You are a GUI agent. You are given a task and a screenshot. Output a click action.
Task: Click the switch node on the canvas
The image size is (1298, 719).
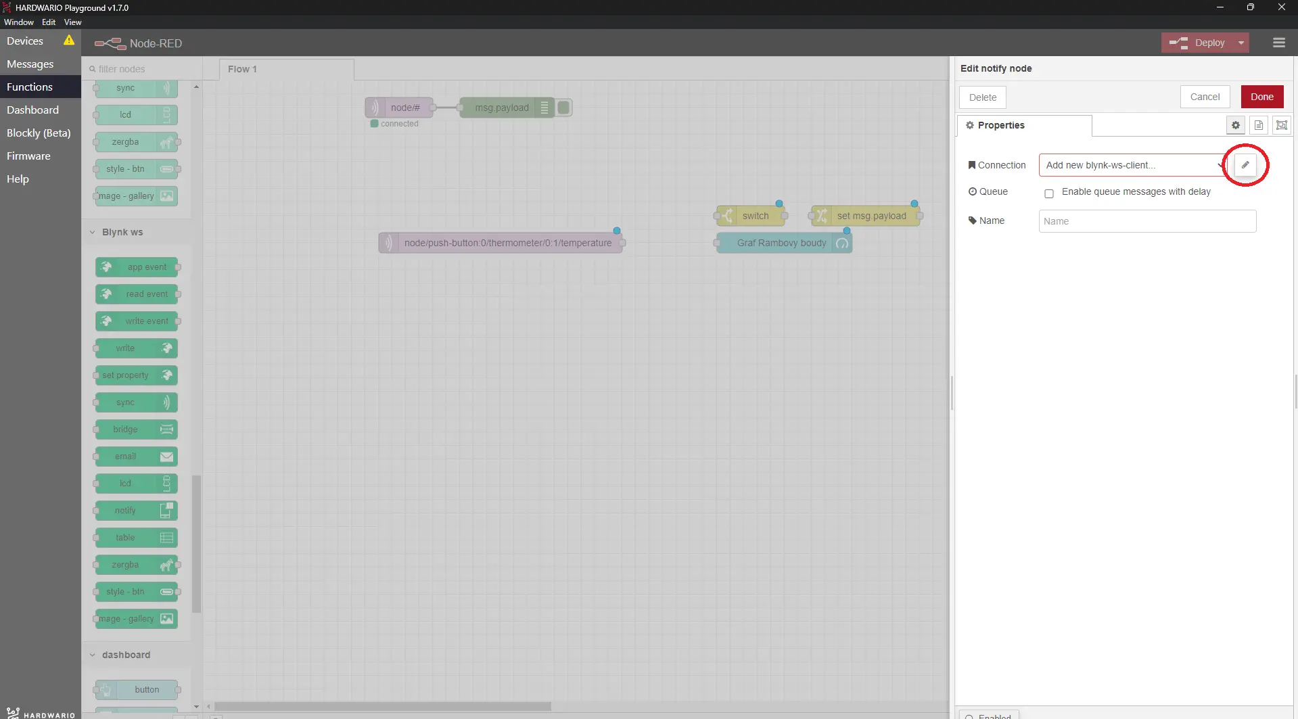coord(751,216)
